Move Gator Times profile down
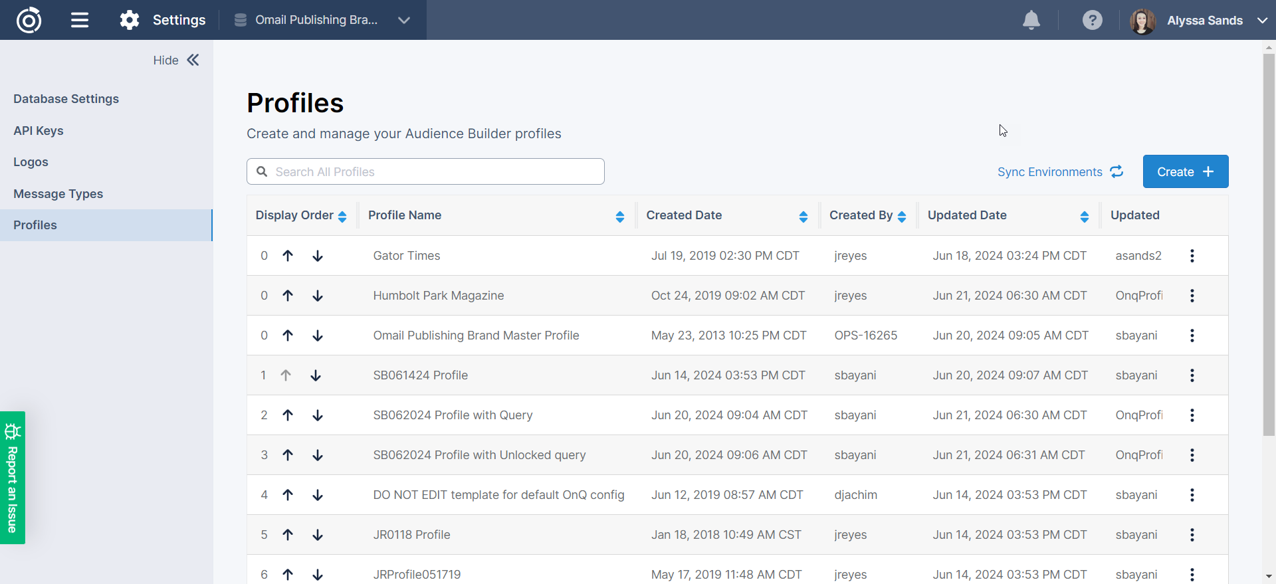The image size is (1276, 584). [318, 256]
